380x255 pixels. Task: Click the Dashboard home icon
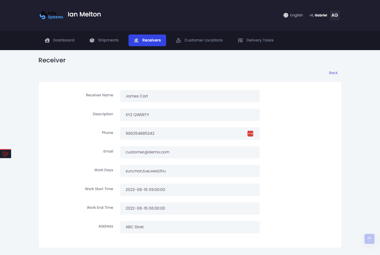click(x=47, y=40)
